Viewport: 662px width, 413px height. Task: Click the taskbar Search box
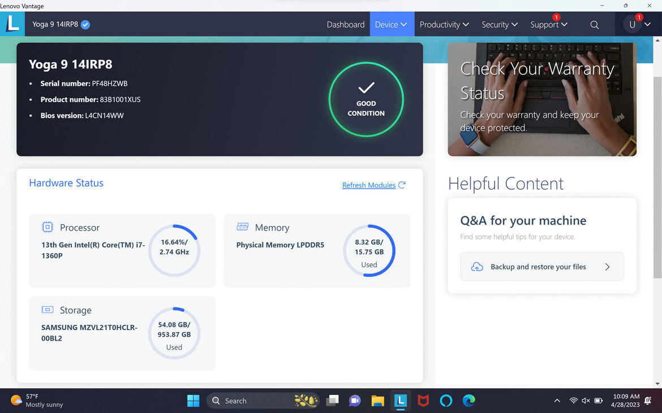(x=263, y=401)
